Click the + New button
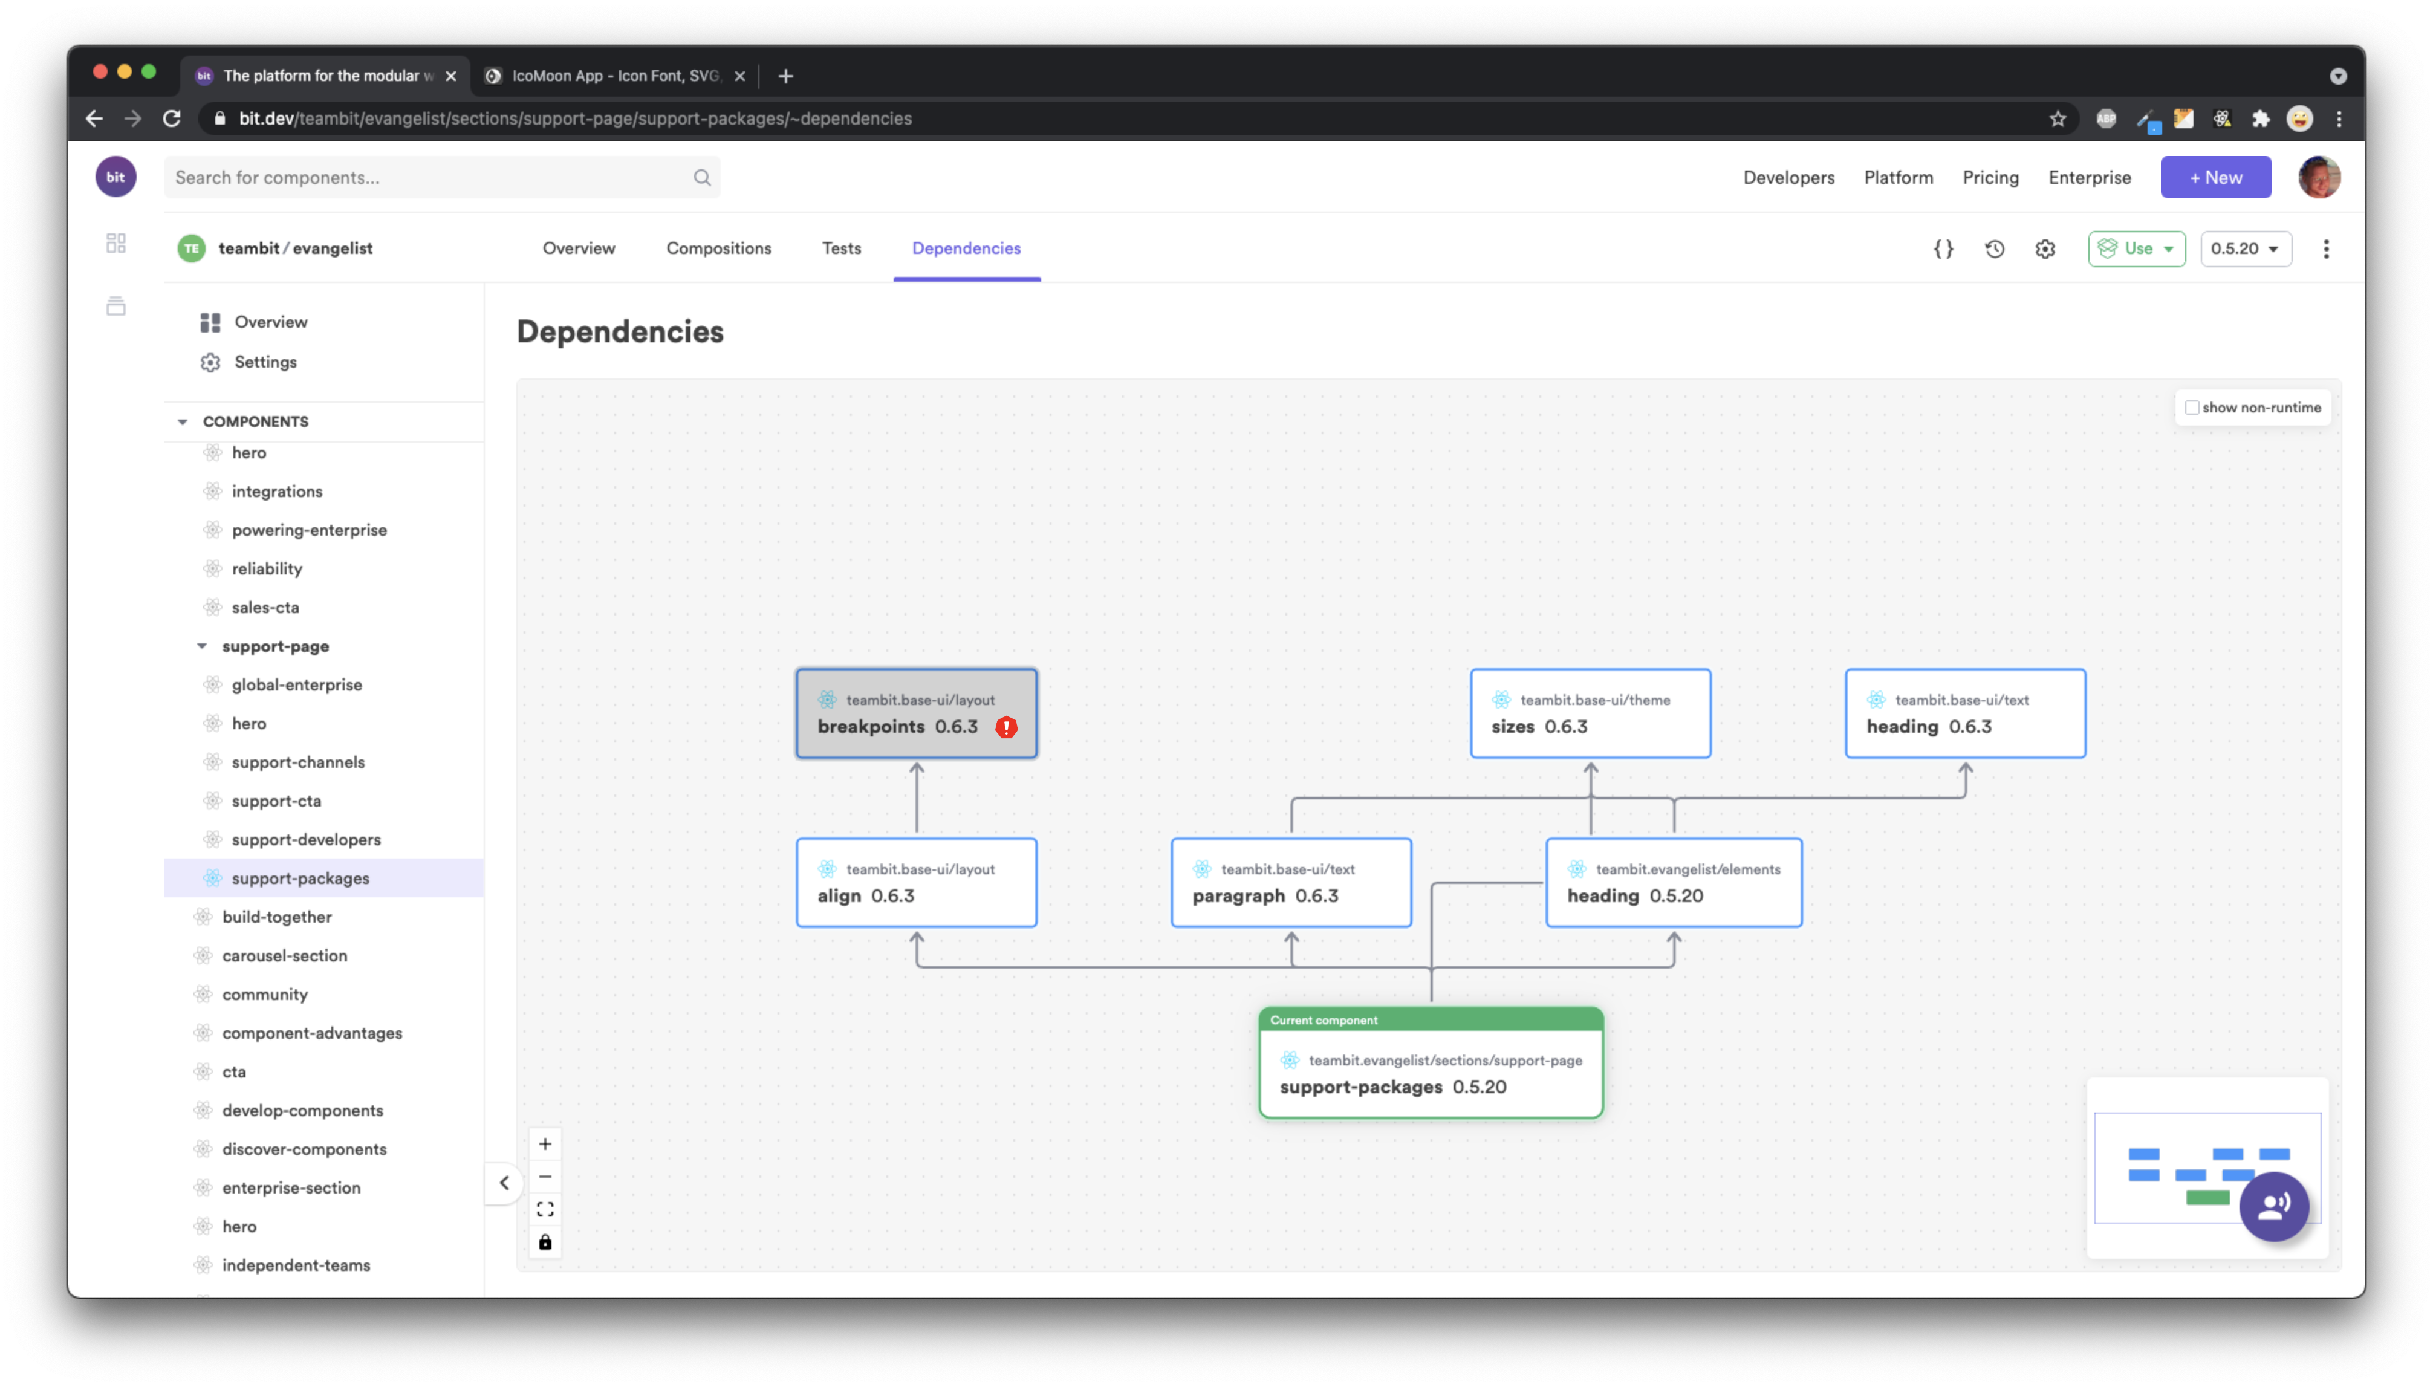2433x1387 pixels. 2215,177
